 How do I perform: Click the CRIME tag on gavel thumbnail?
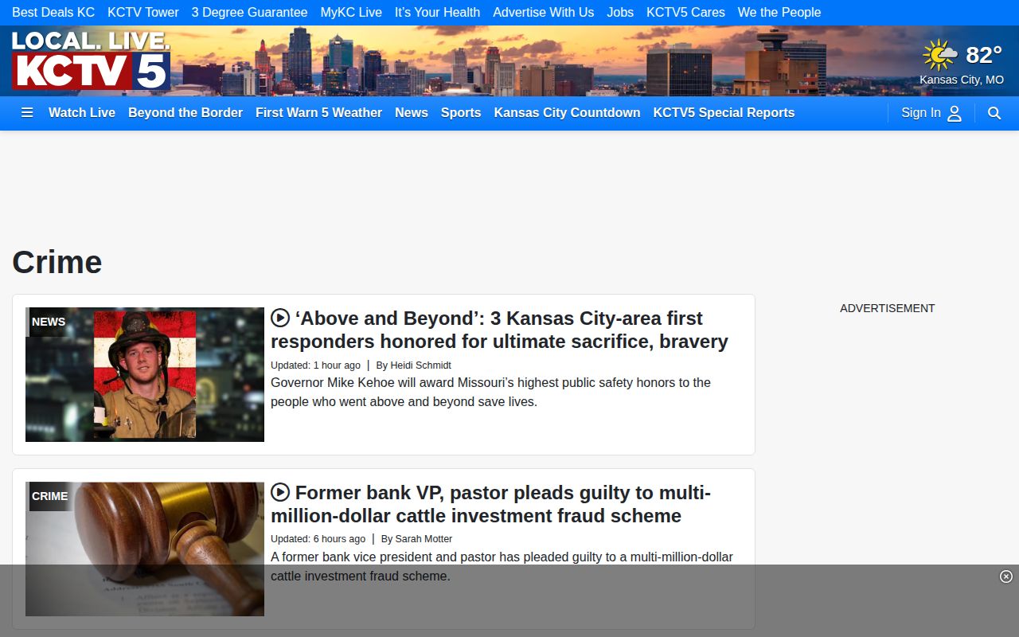click(49, 496)
